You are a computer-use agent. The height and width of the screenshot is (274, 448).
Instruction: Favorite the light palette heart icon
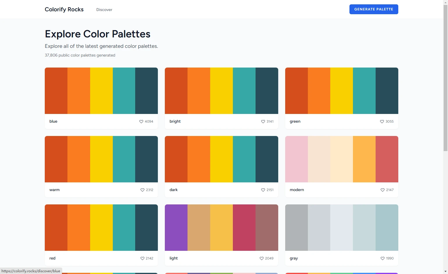click(x=262, y=258)
